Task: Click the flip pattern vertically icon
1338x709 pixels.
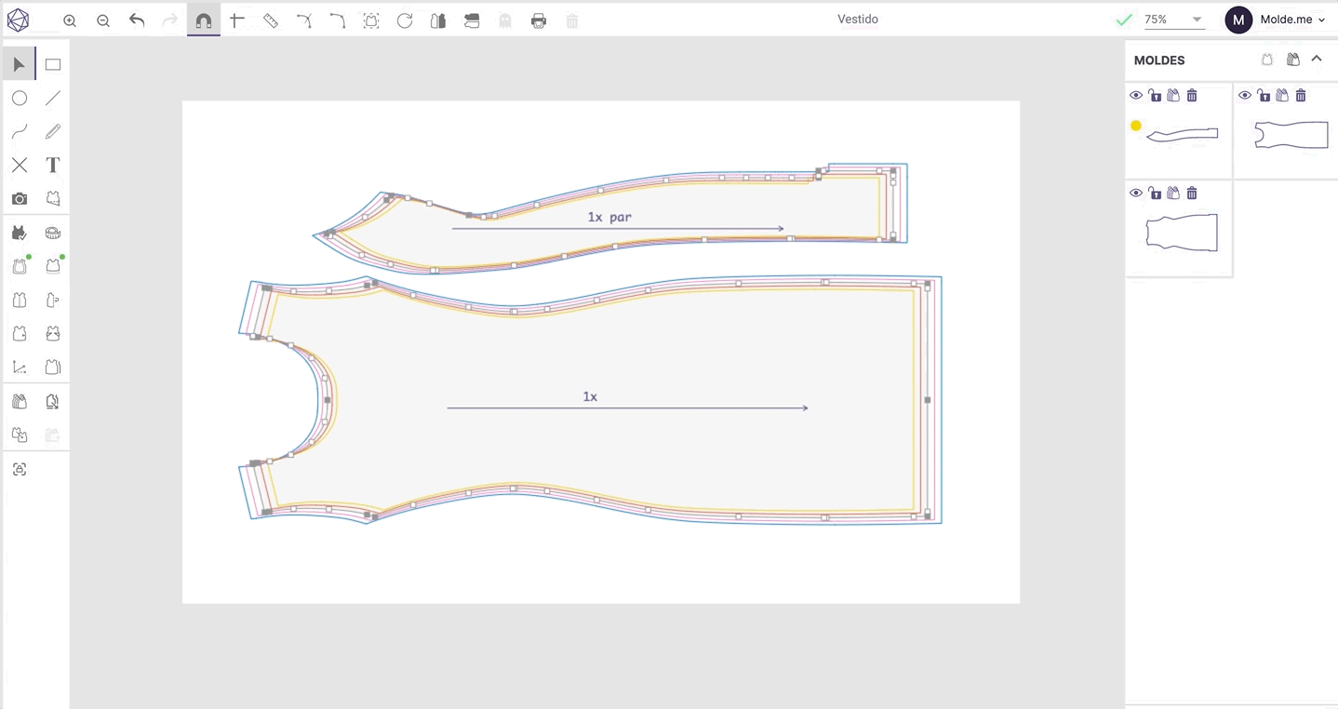Action: click(x=472, y=20)
